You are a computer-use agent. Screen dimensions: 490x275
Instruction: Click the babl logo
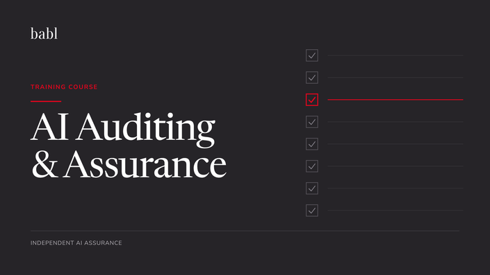44,34
